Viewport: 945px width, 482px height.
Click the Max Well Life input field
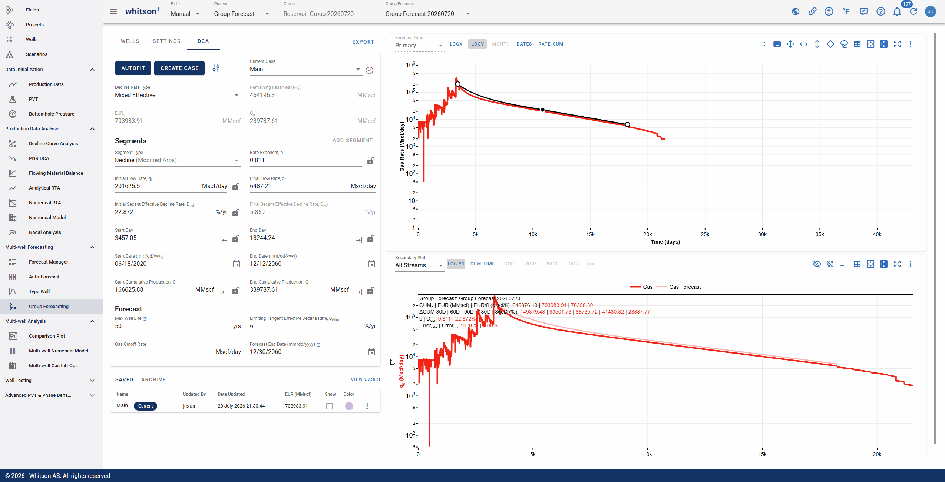[x=178, y=326]
